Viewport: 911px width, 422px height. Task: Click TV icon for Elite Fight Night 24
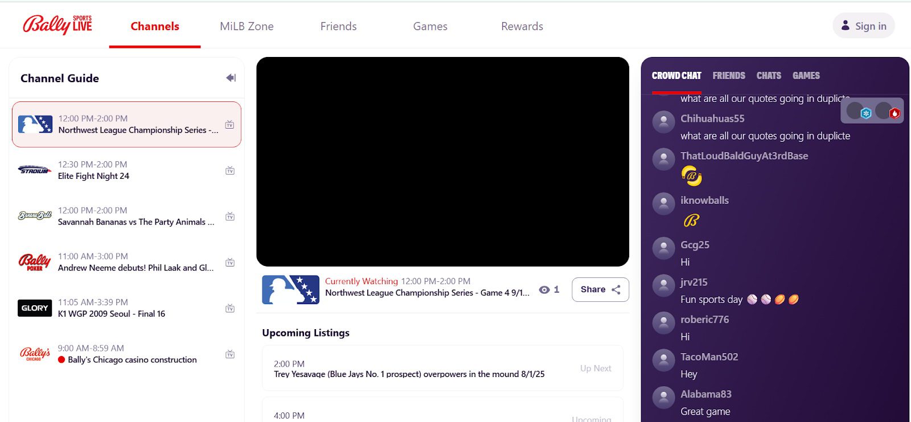230,170
